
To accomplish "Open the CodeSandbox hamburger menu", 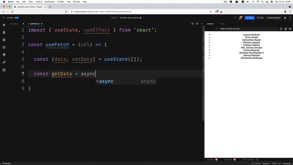I will tap(4, 17).
